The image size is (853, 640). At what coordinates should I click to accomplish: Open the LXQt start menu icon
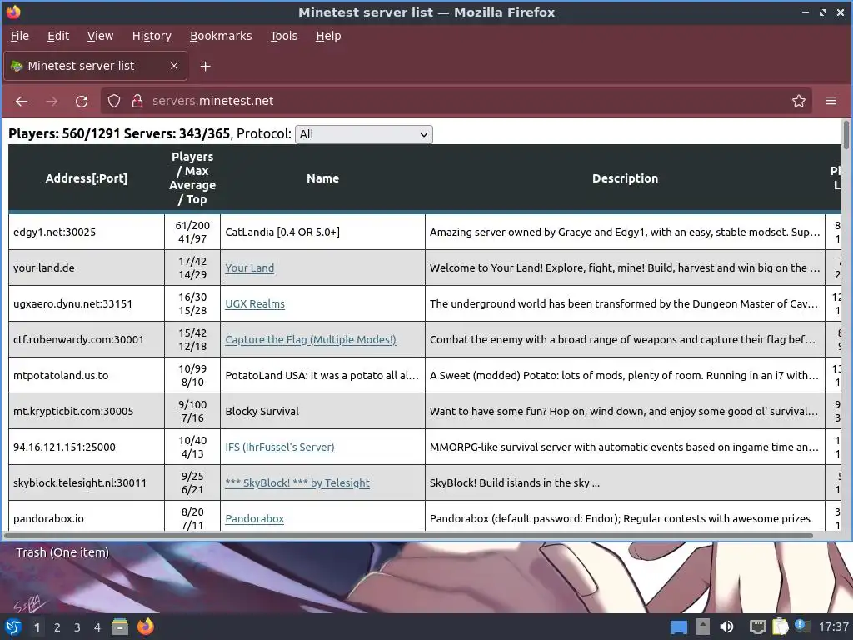13,627
